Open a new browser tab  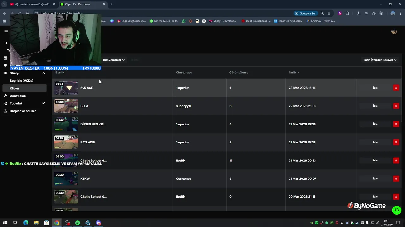[112, 4]
